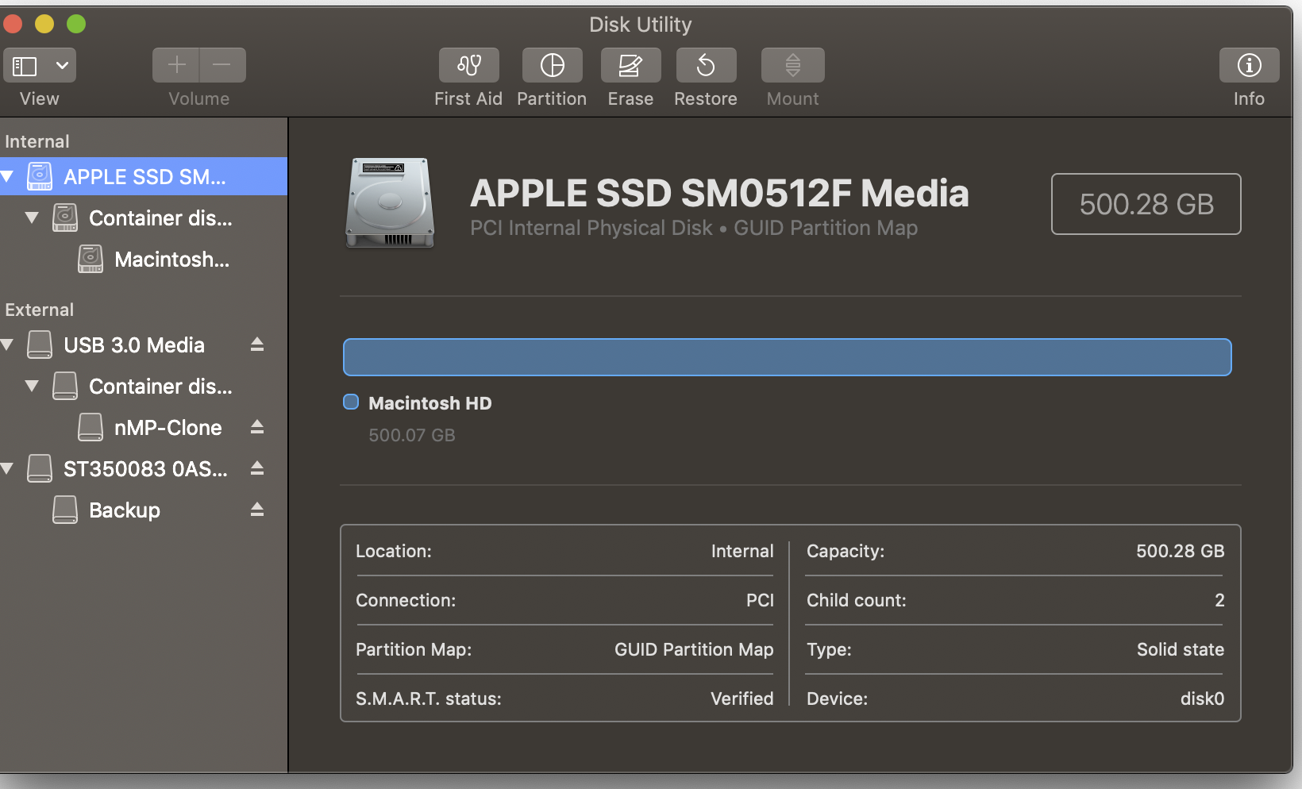Click the Connection PCI value
This screenshot has width=1302, height=789.
760,600
